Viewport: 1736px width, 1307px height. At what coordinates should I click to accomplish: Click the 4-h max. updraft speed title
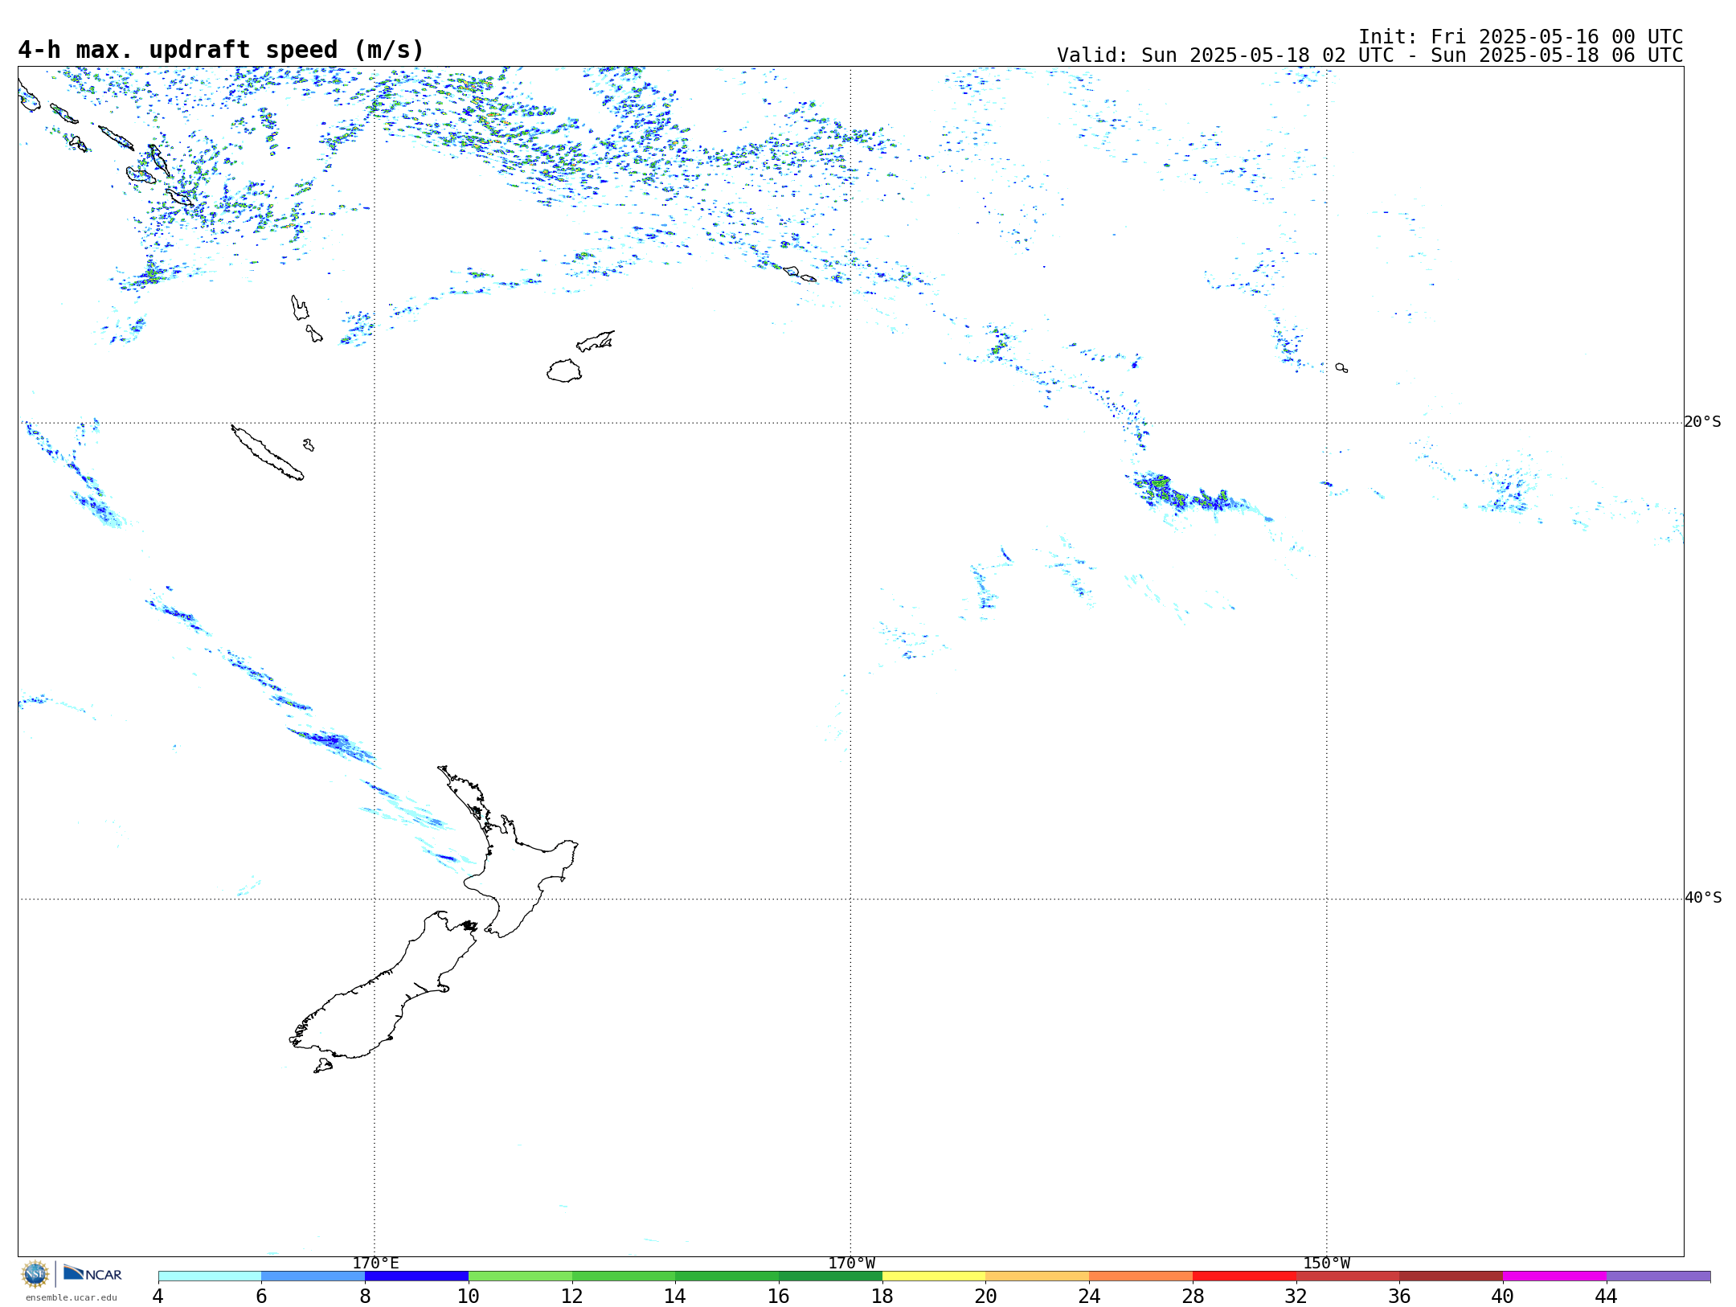[221, 50]
